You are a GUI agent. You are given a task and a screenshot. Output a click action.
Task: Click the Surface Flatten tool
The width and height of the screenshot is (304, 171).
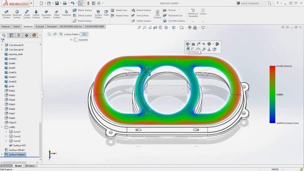98,14
